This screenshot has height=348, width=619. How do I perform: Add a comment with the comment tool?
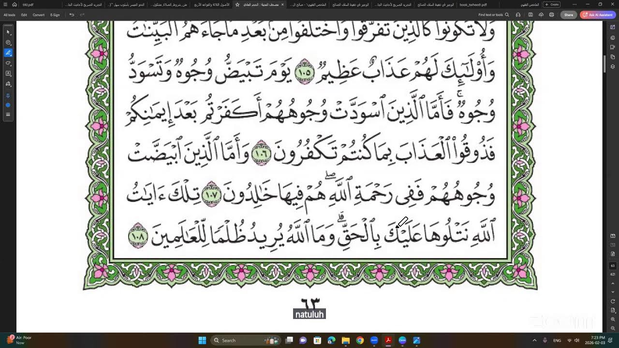[8, 43]
